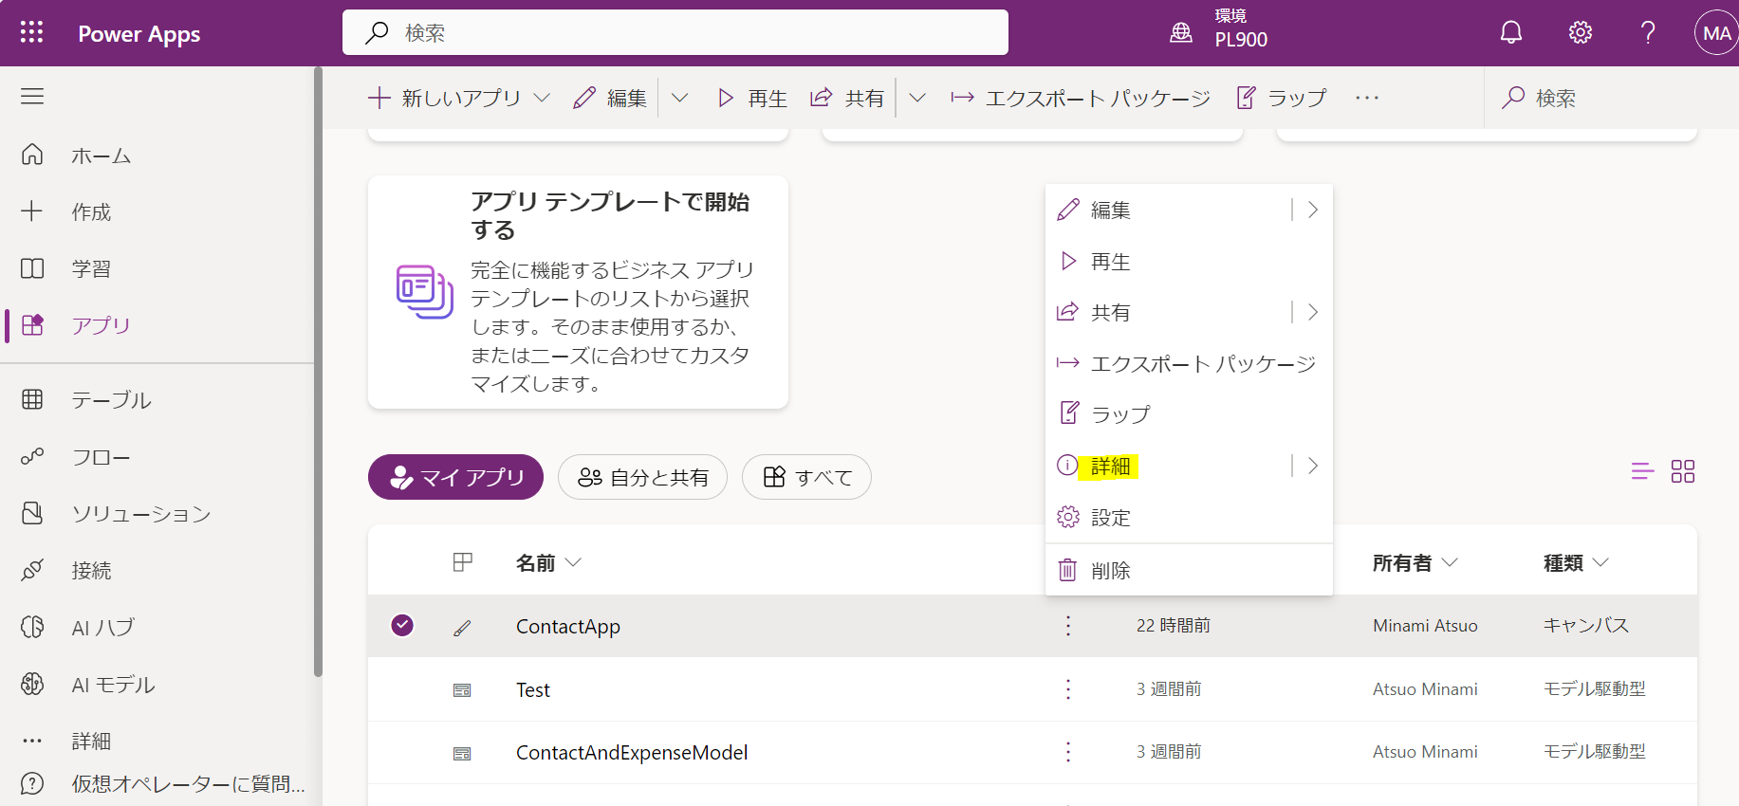The width and height of the screenshot is (1739, 806).
Task: Click the main 検索 field in the header
Action: coord(675,32)
